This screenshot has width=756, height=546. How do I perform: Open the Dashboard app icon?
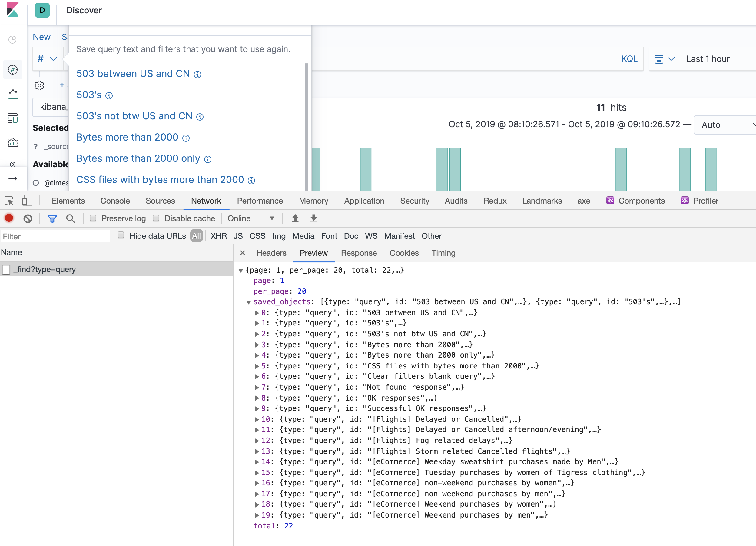point(12,118)
